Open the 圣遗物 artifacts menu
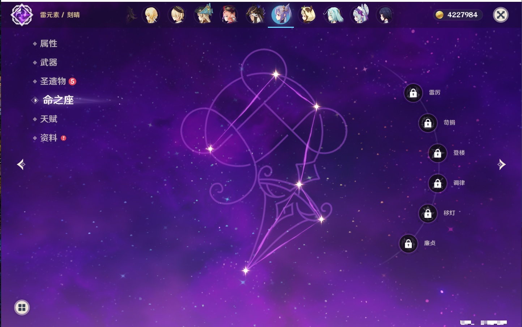The image size is (522, 327). pyautogui.click(x=53, y=81)
